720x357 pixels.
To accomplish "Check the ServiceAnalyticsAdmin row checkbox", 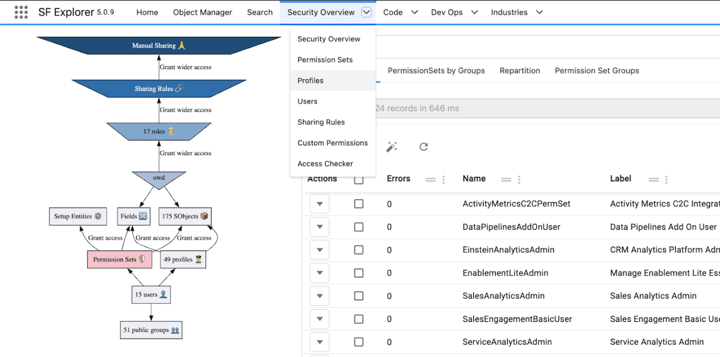I will (x=359, y=342).
